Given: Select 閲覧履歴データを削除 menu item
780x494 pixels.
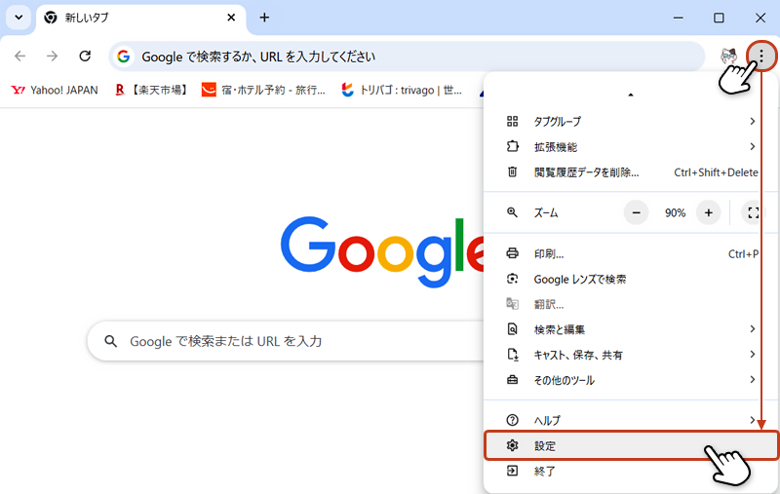Looking at the screenshot, I should coord(630,171).
